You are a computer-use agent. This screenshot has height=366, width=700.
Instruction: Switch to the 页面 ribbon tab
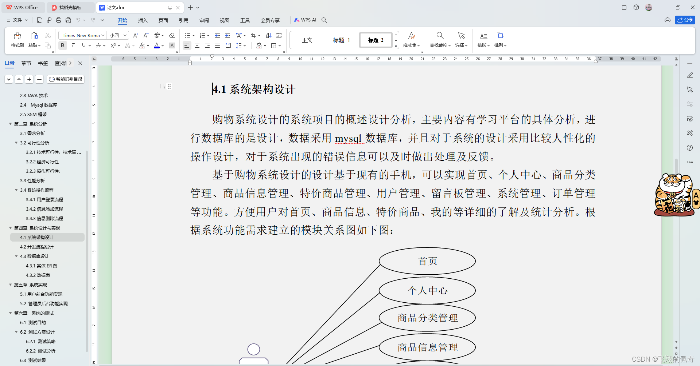(x=163, y=20)
